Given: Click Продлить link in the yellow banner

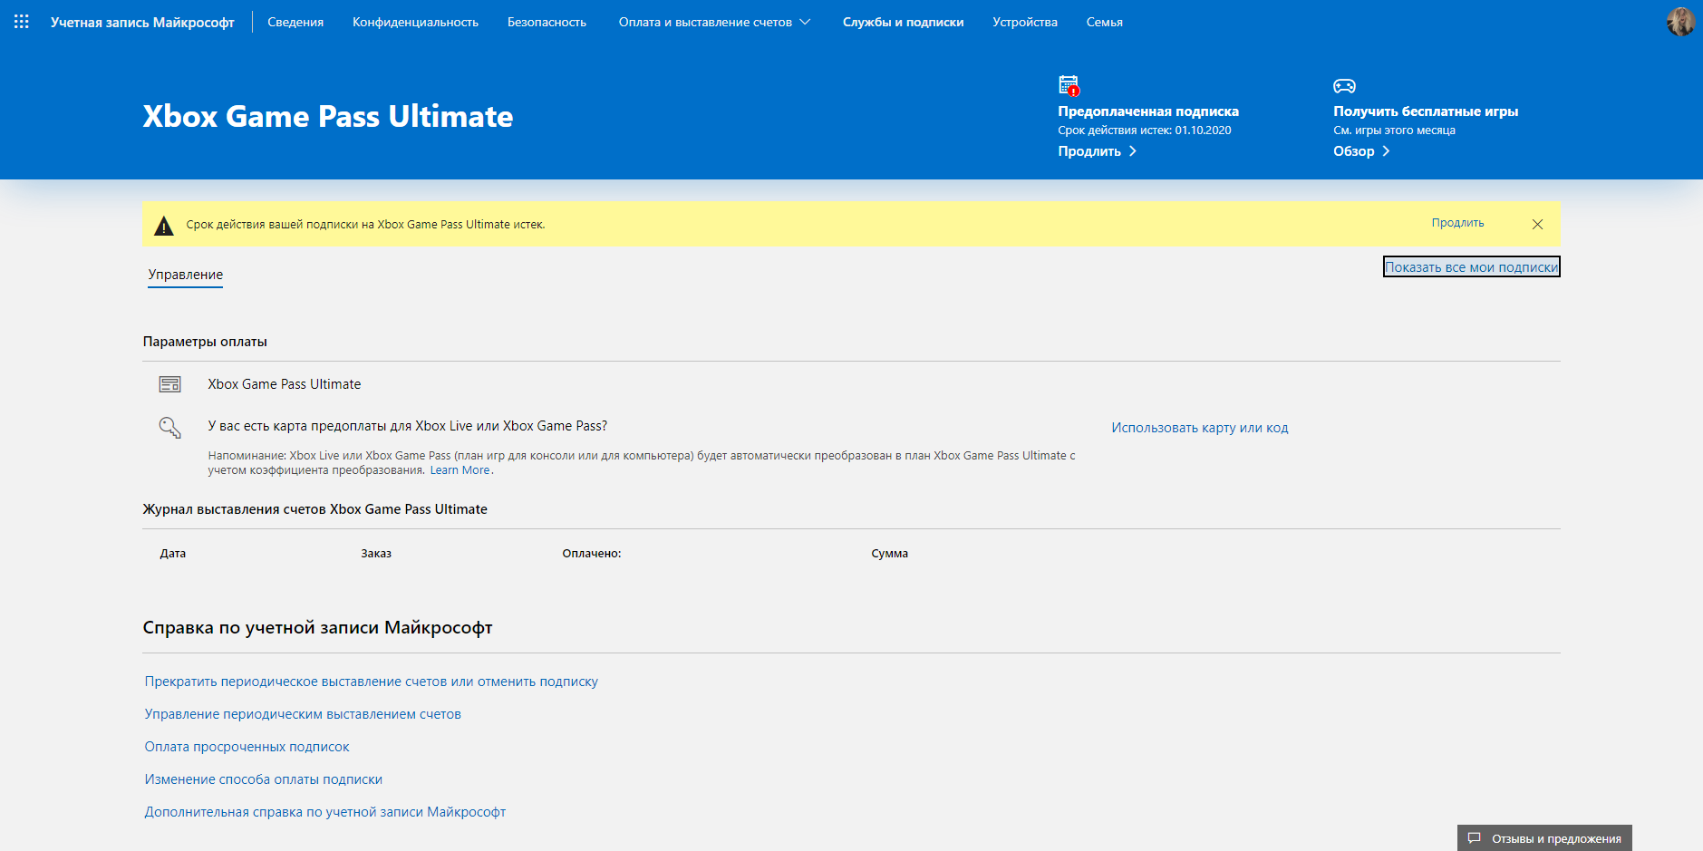Looking at the screenshot, I should pyautogui.click(x=1457, y=223).
